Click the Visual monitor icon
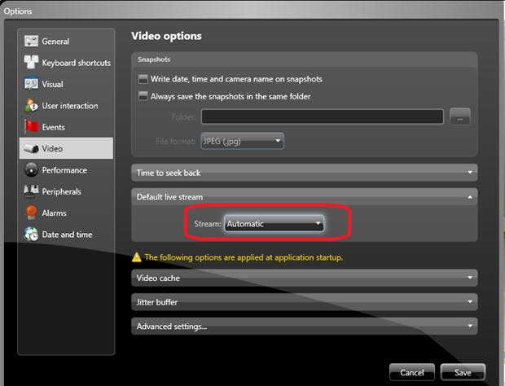The height and width of the screenshot is (386, 505). pyautogui.click(x=31, y=84)
